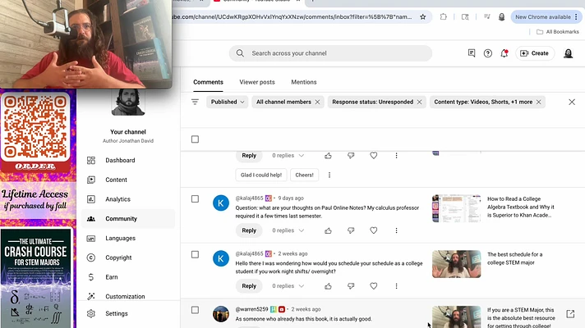Use the Cheers! suggested reply
585x328 pixels.
[x=305, y=175]
